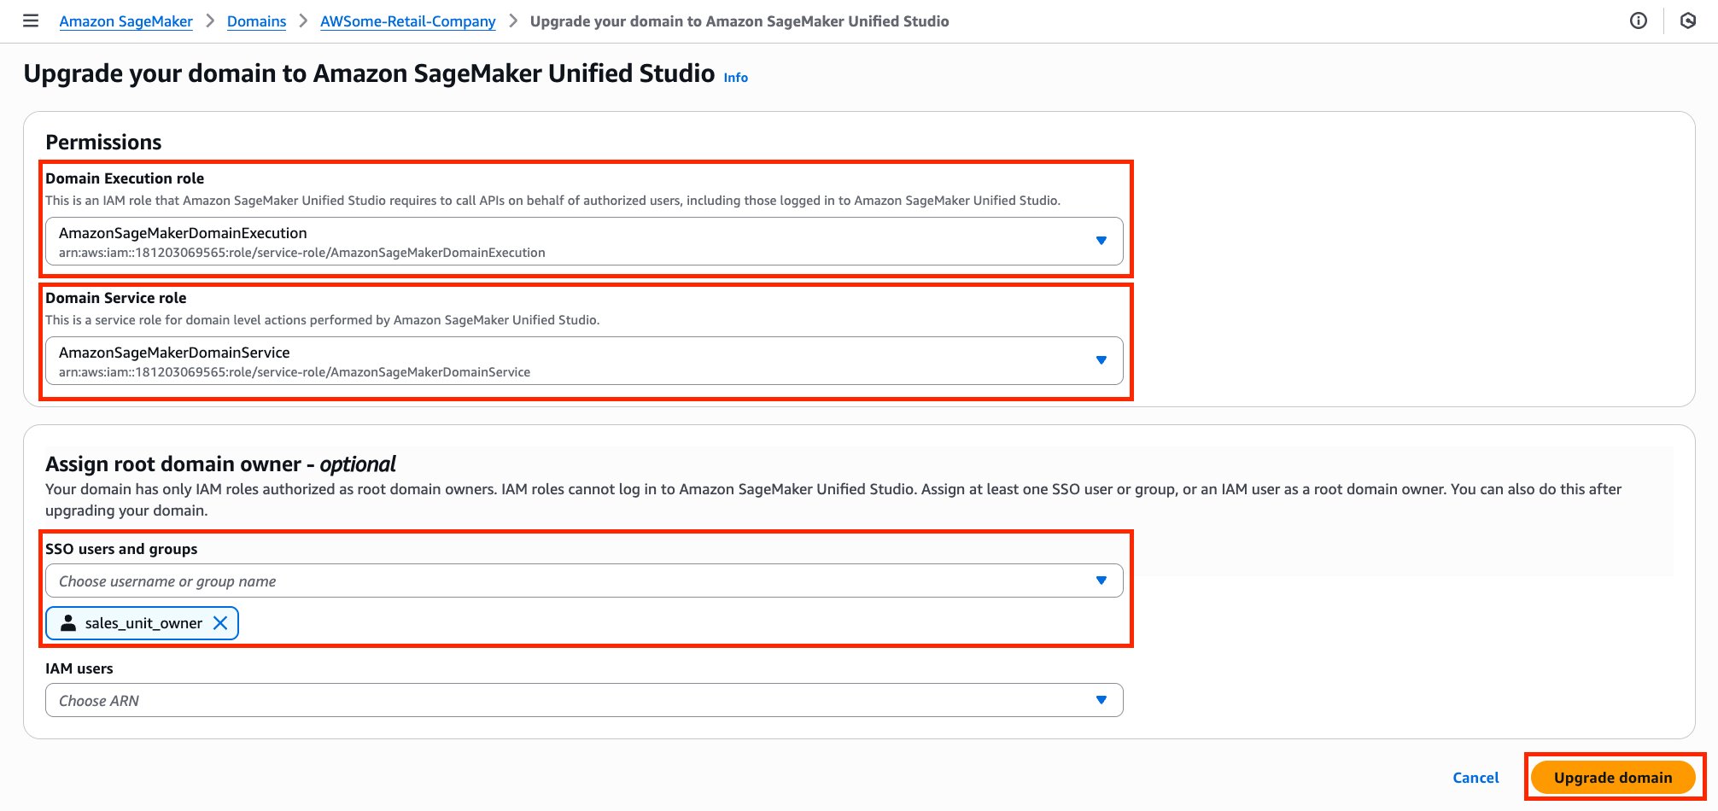Click the Info link beside page title
The height and width of the screenshot is (811, 1718).
(735, 78)
